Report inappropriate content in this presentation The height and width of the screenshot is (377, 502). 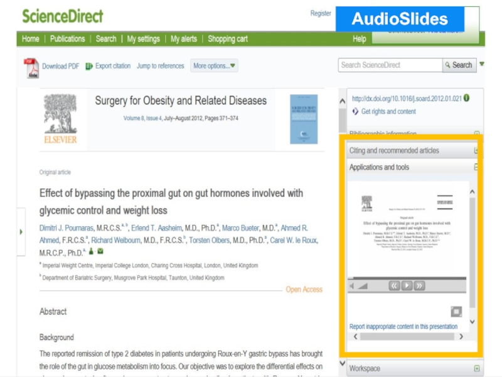click(403, 326)
